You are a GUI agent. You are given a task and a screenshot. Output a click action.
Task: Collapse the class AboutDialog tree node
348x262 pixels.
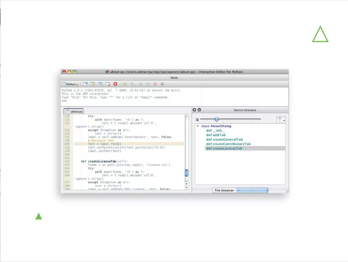(x=197, y=126)
